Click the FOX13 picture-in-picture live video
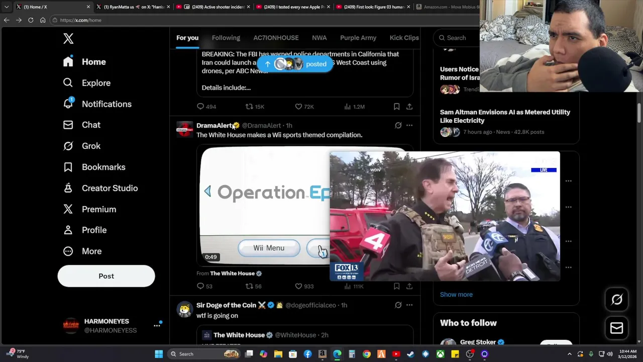This screenshot has height=362, width=643. point(445,216)
